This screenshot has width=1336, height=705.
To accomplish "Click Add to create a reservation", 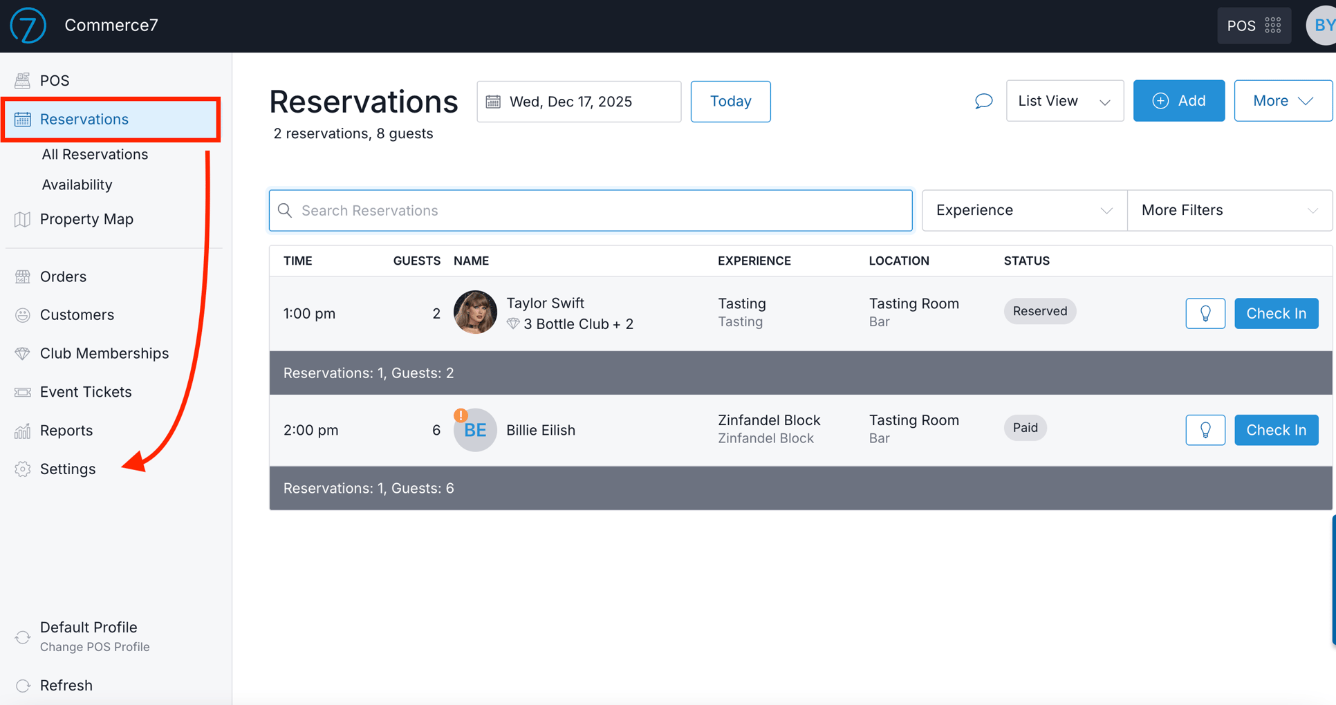I will [1178, 101].
